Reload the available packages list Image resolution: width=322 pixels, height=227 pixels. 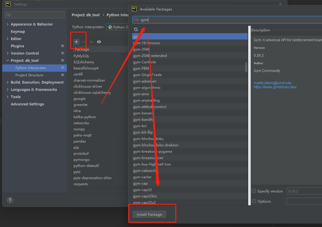pyautogui.click(x=136, y=29)
